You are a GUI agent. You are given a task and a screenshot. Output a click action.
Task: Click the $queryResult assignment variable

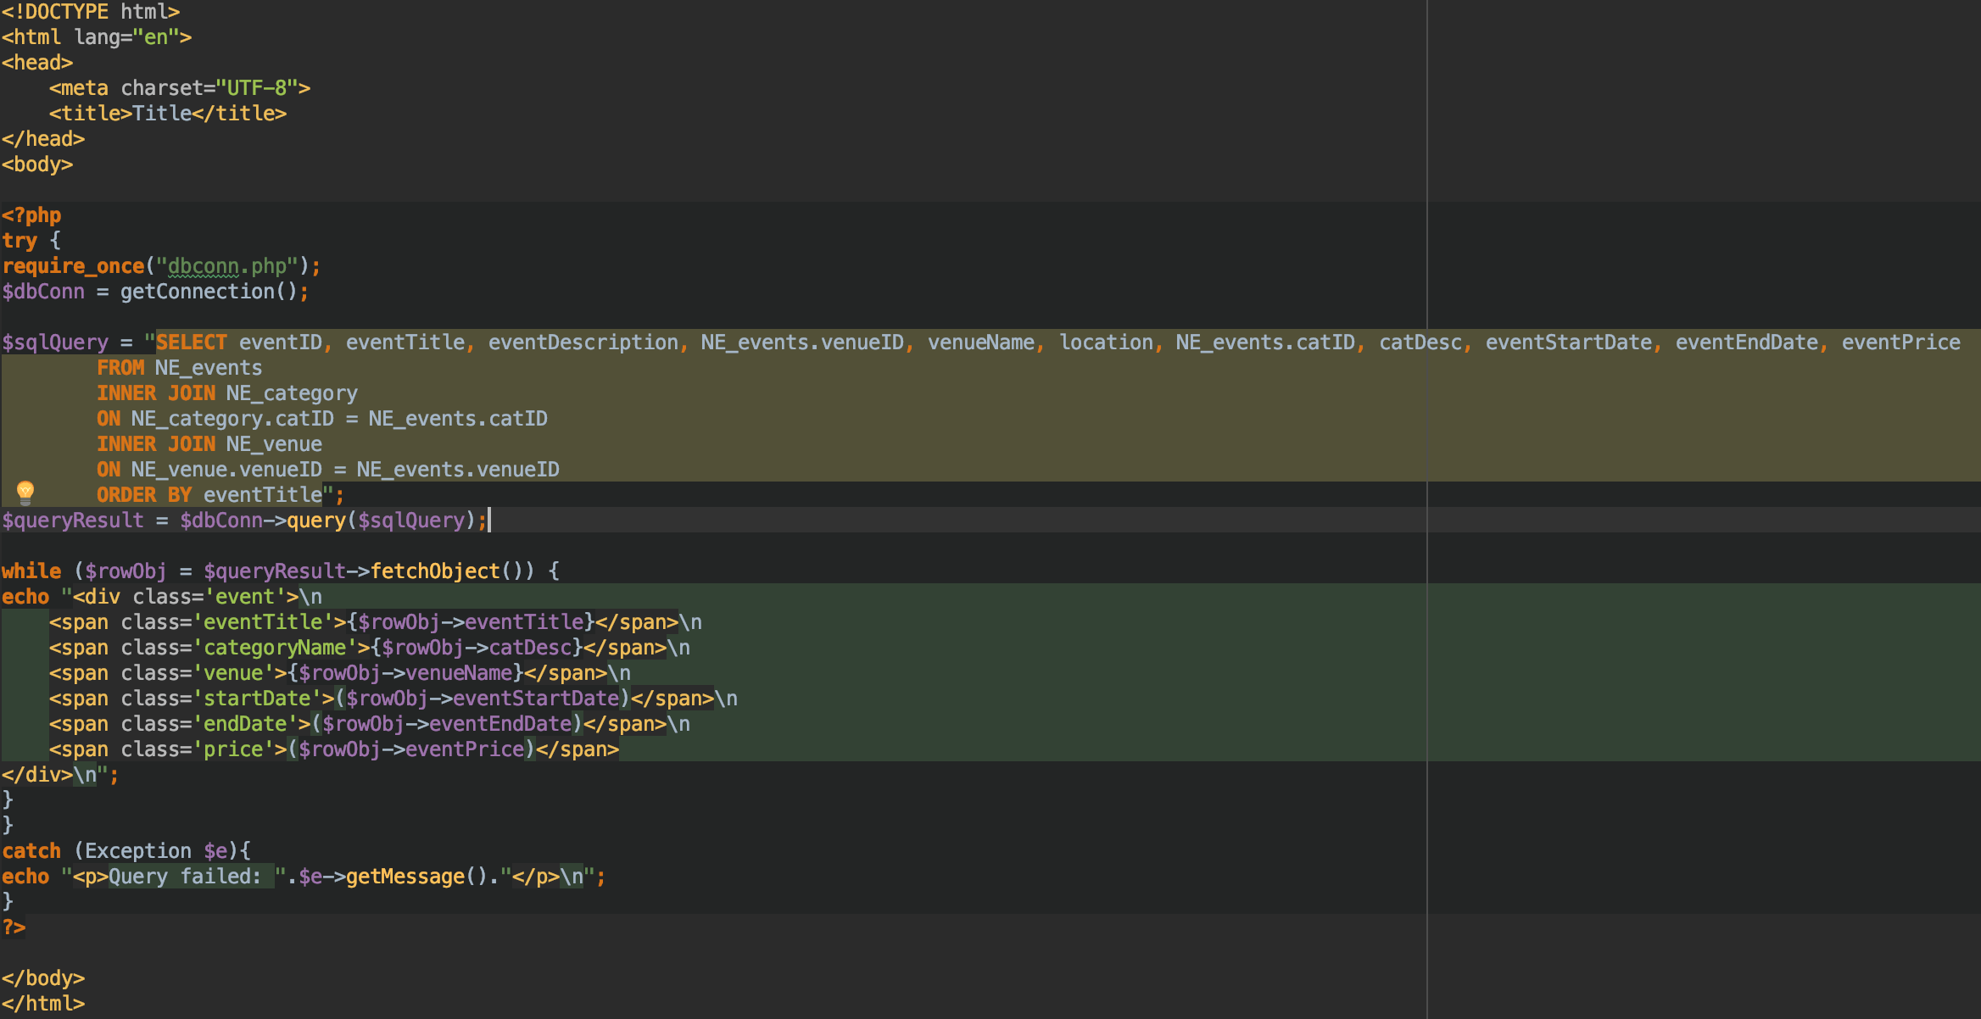click(73, 521)
